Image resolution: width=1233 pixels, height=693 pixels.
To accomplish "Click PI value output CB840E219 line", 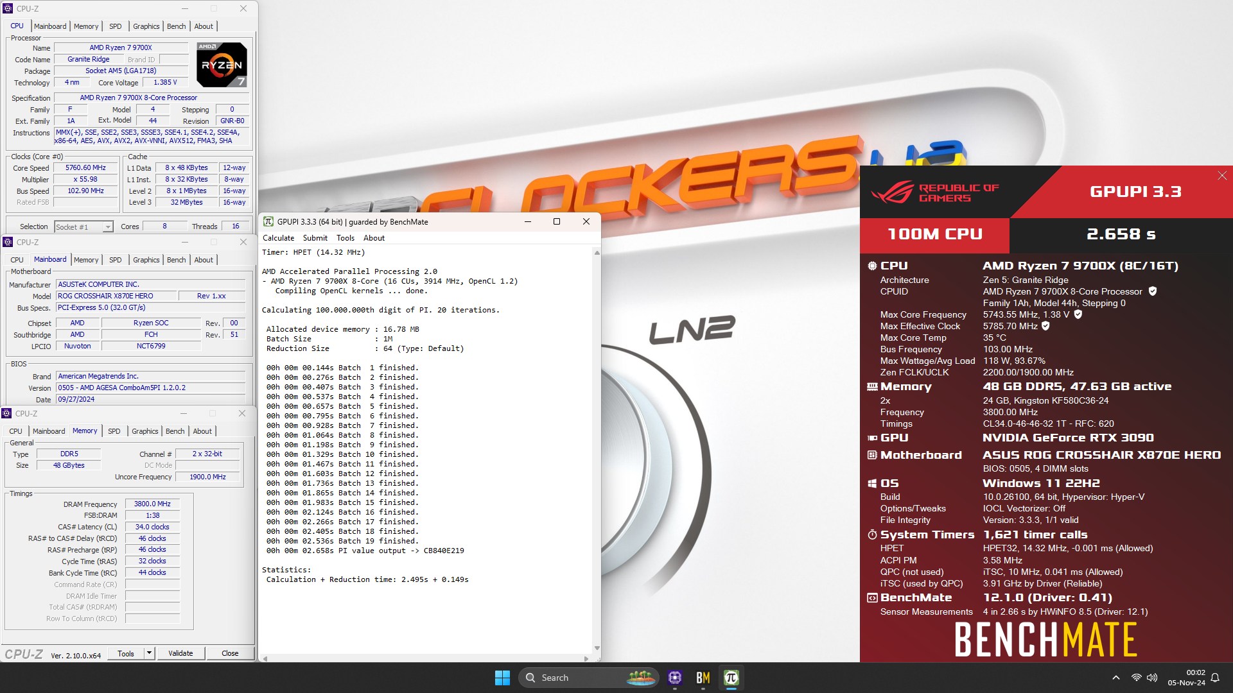I will pos(365,551).
